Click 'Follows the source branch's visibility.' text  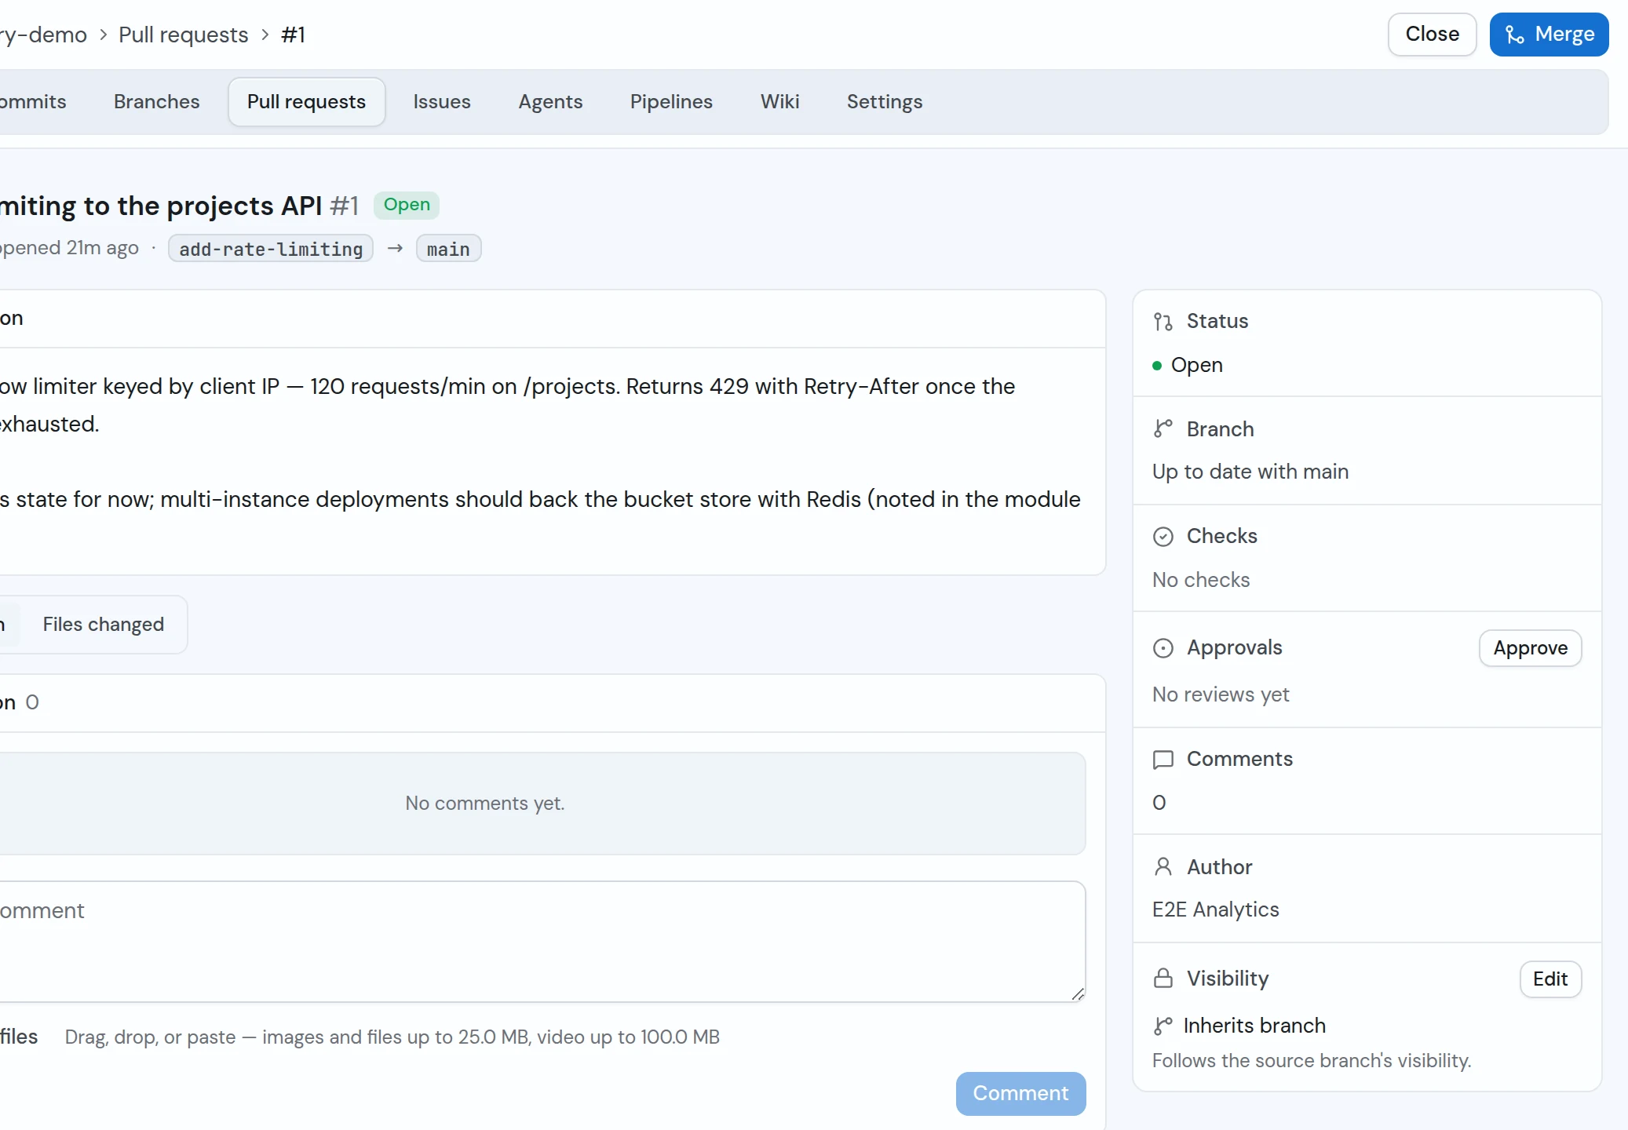point(1312,1061)
